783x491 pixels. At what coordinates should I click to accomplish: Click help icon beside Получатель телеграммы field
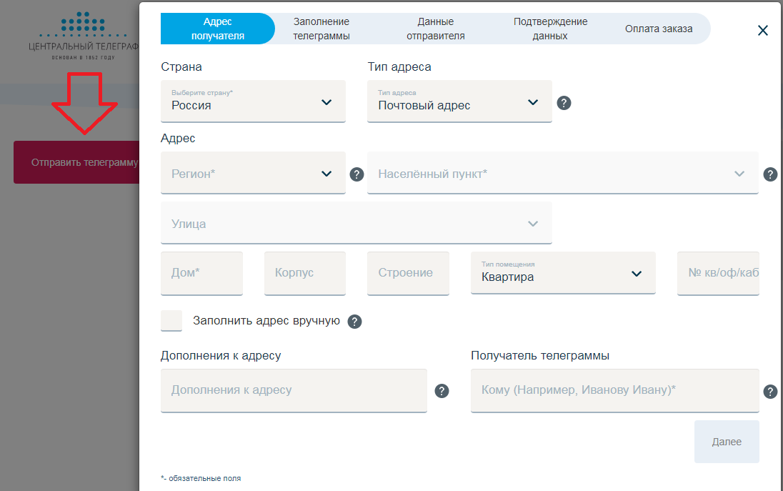coord(770,392)
